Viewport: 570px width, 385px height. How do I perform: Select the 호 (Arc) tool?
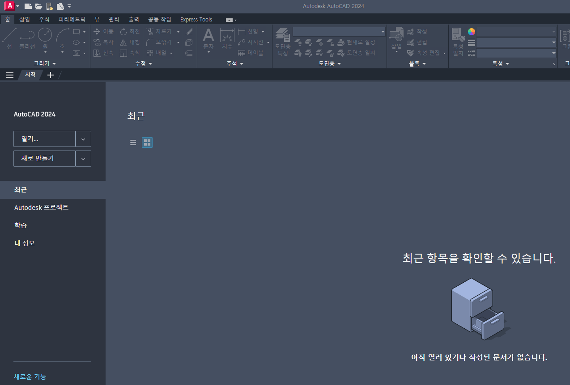pos(62,35)
